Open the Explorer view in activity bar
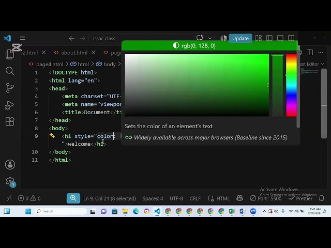Image resolution: width=331 pixels, height=248 pixels. 10,54
